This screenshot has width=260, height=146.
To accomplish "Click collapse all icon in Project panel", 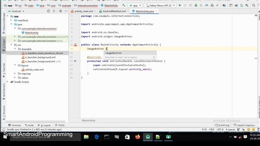I will pyautogui.click(x=54, y=11).
